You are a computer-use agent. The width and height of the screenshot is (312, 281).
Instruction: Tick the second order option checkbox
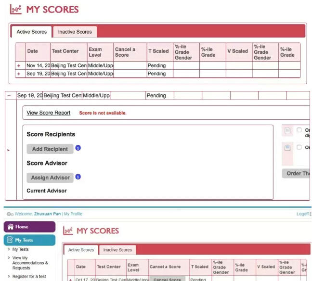(x=299, y=147)
